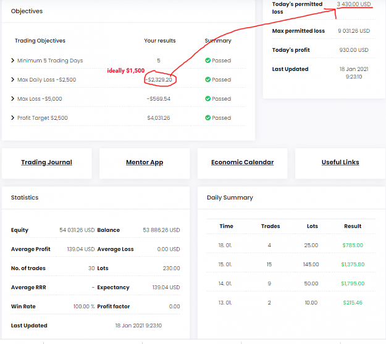This screenshot has width=386, height=344.
Task: Click the Trades column header
Action: pyautogui.click(x=271, y=226)
